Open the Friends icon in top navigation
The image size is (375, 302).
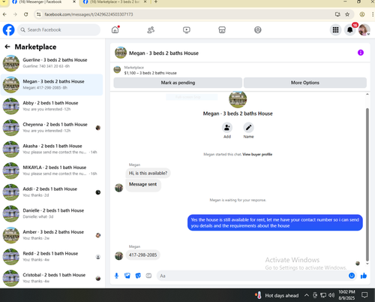[151, 30]
